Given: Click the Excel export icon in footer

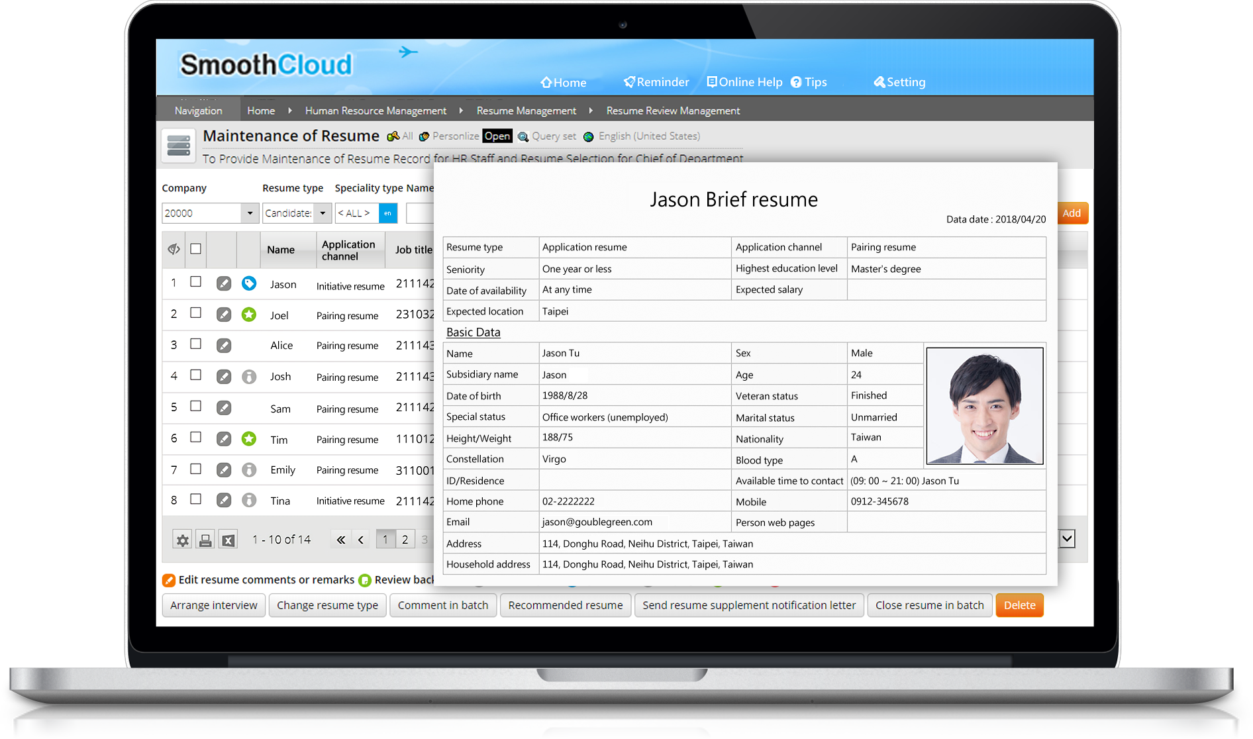Looking at the screenshot, I should [x=228, y=540].
